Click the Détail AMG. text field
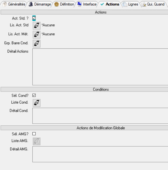This screenshot has height=170, width=168. [100, 154]
